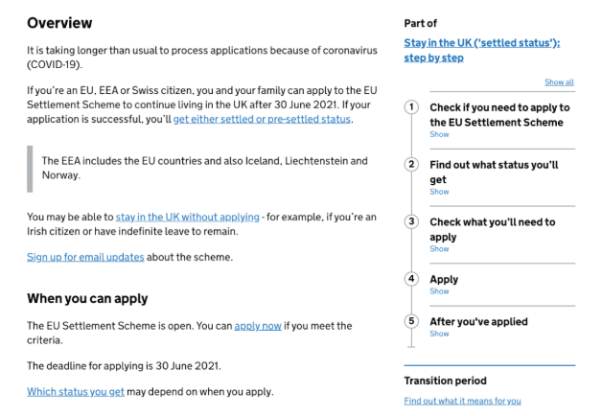This screenshot has height=416, width=602.
Task: Click 'Show' under the Apply step
Action: coord(439,291)
